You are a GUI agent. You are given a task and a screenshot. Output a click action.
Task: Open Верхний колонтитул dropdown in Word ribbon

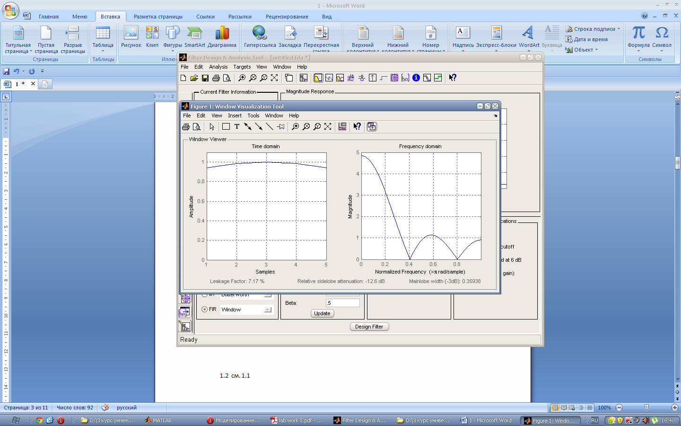coord(363,38)
